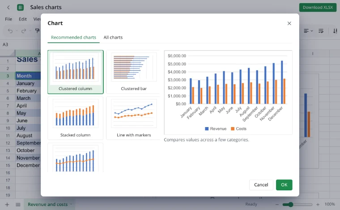Viewport: 340px width, 210px height.
Task: Select the March cell
Action: pos(28,98)
